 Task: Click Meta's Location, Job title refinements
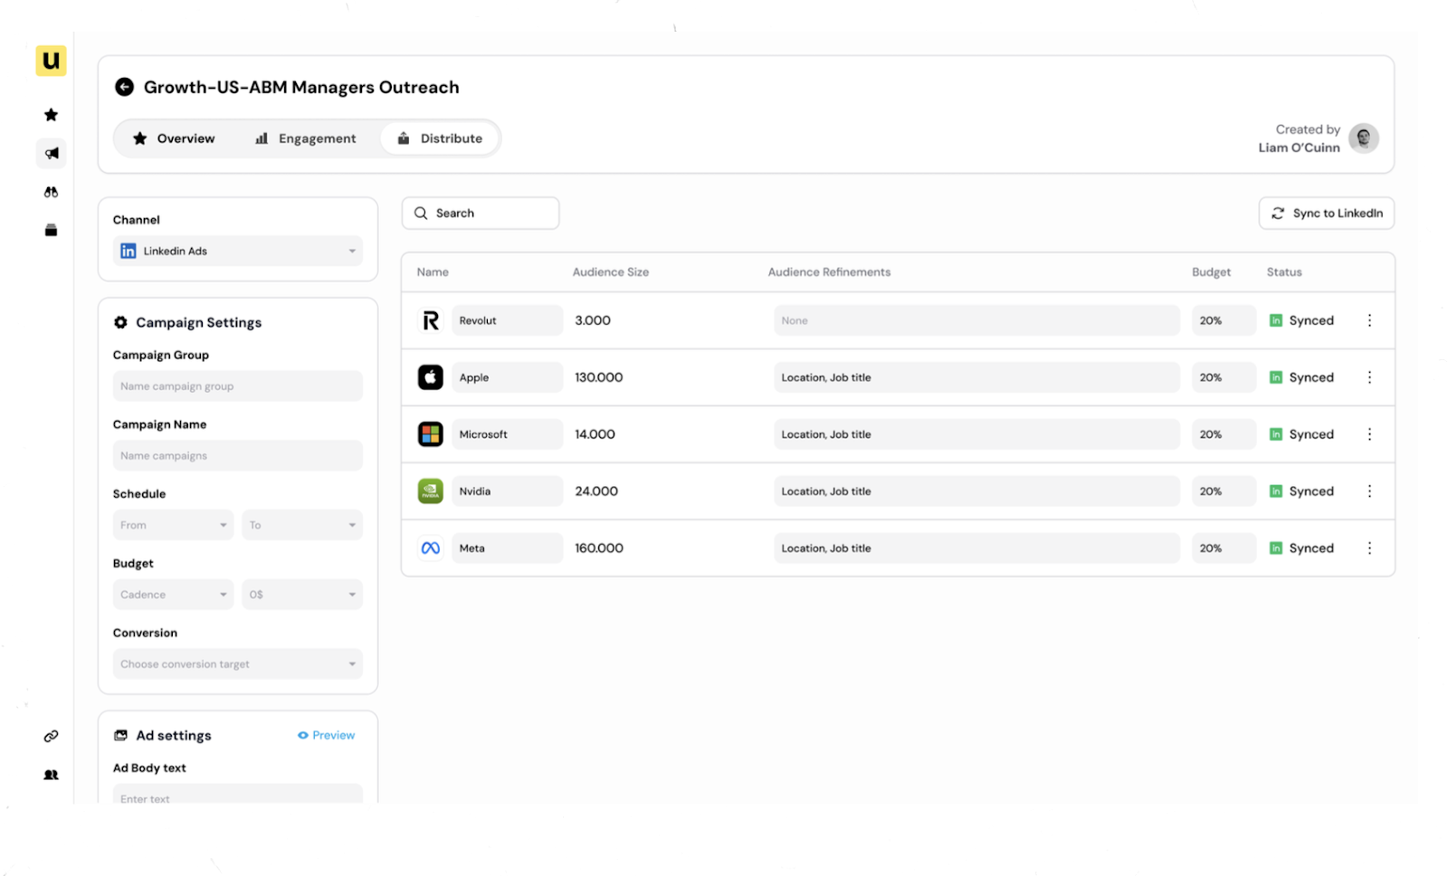[x=976, y=548]
